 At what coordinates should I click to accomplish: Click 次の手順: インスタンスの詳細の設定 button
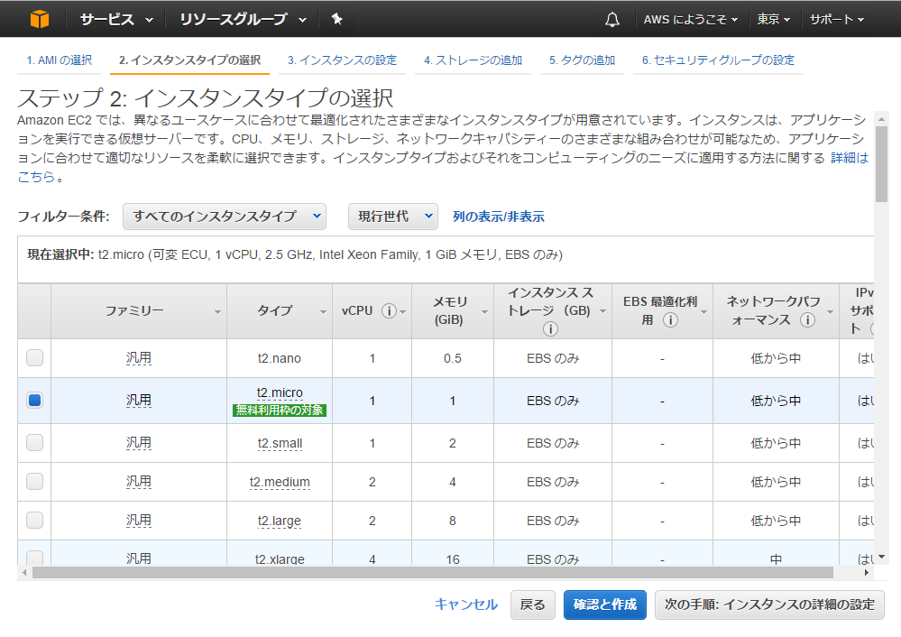(x=769, y=605)
